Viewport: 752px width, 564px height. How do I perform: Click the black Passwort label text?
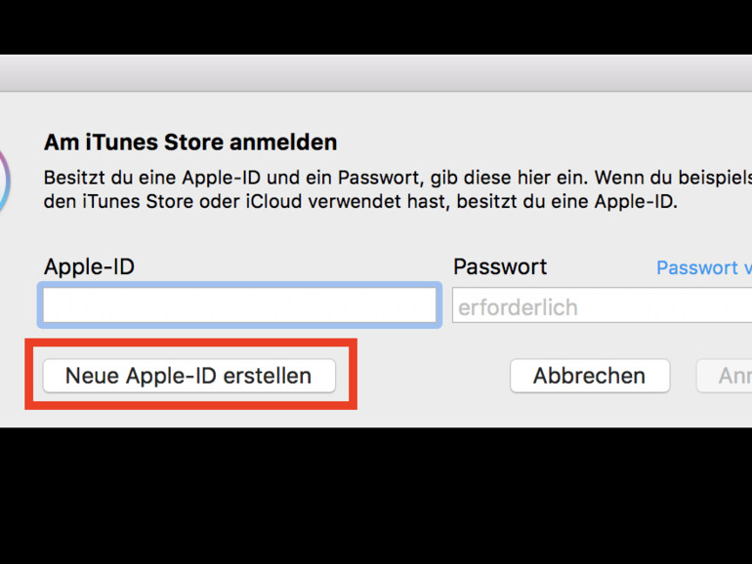[x=500, y=266]
